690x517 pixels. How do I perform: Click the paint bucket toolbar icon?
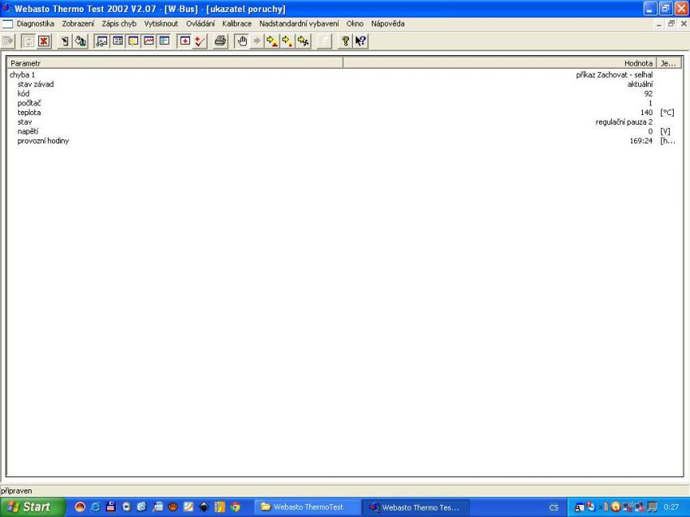pyautogui.click(x=80, y=41)
